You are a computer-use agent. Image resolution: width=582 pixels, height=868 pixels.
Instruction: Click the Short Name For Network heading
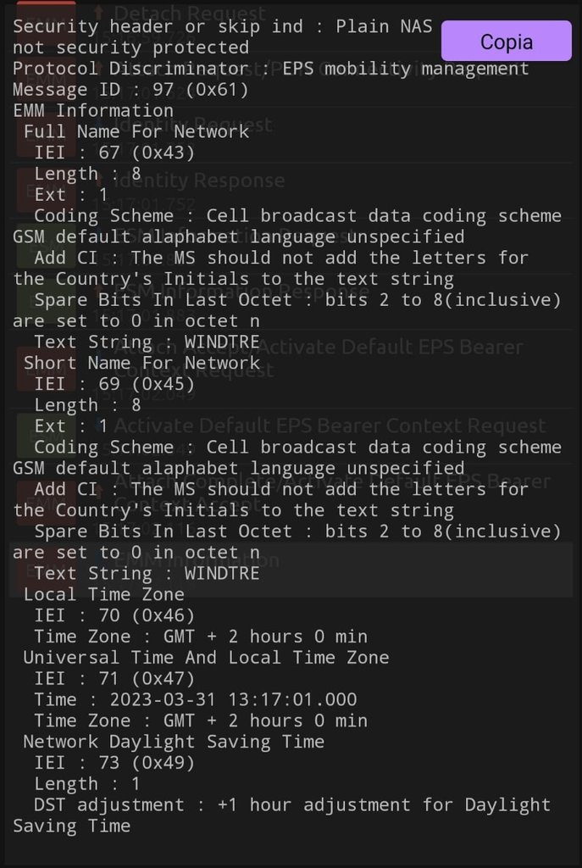[x=141, y=363]
